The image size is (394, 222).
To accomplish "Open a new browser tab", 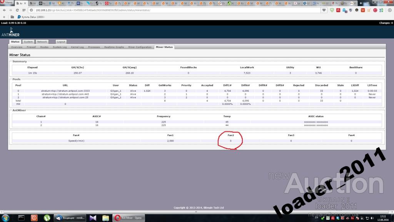I will click(361, 3).
